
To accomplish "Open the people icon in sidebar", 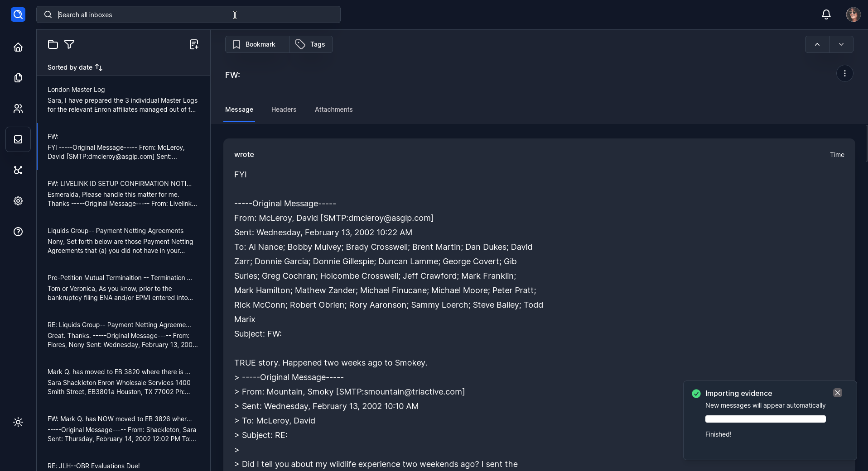I will tap(18, 109).
